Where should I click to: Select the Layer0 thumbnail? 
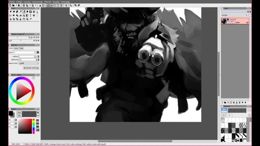[224, 21]
